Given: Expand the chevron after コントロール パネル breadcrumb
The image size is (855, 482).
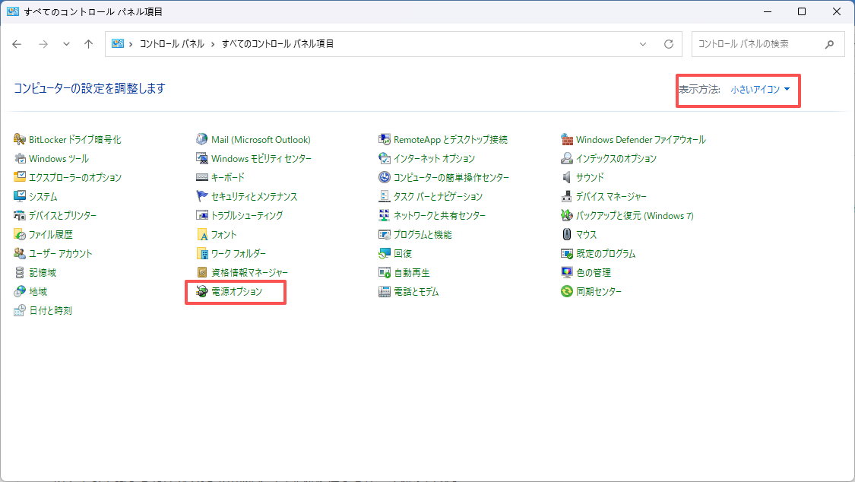Looking at the screenshot, I should (213, 44).
